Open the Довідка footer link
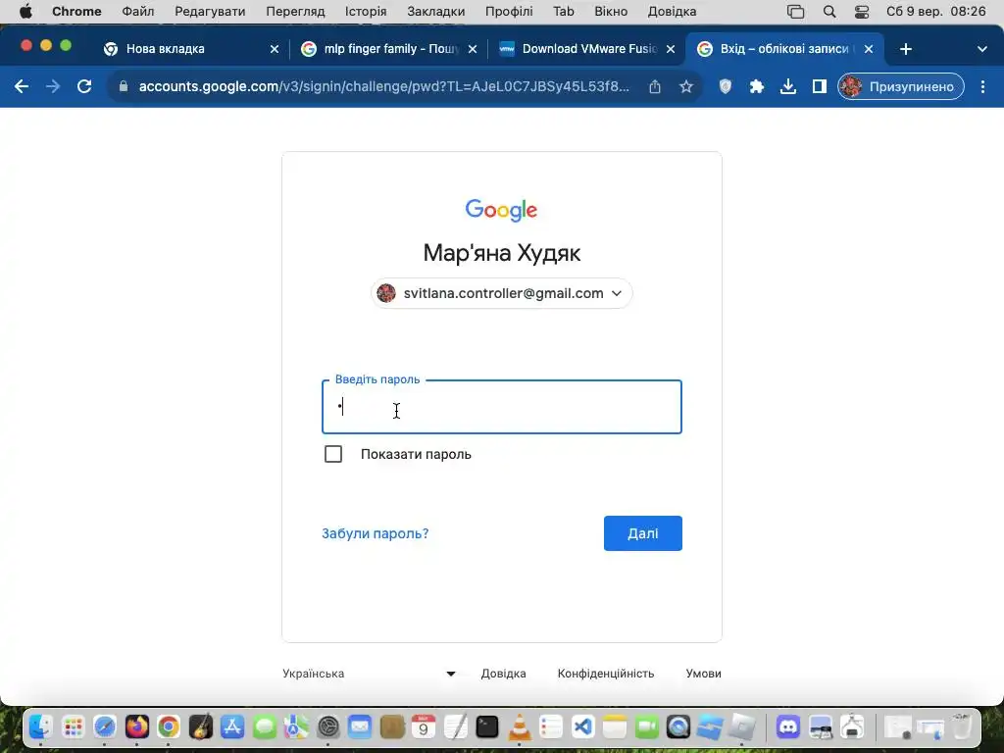1004x753 pixels. 503,674
